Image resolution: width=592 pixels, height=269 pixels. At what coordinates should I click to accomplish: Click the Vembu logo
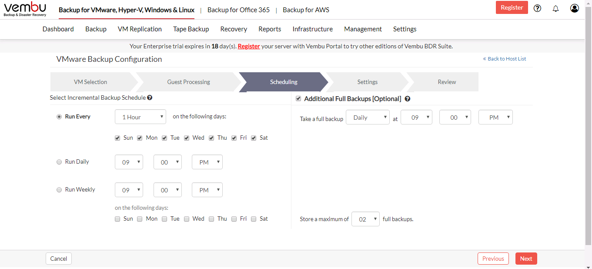(25, 9)
